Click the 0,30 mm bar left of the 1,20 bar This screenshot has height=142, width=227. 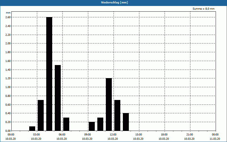[100, 124]
